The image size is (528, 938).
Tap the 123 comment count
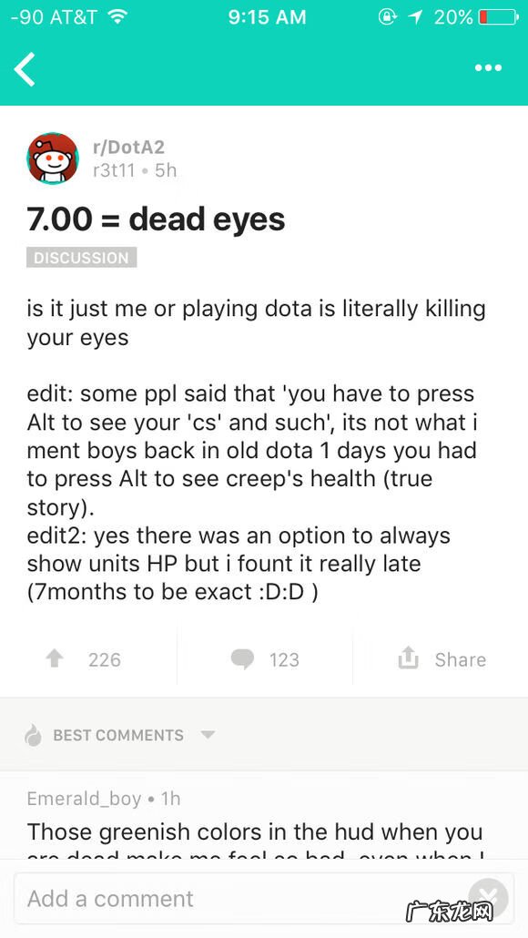click(288, 659)
